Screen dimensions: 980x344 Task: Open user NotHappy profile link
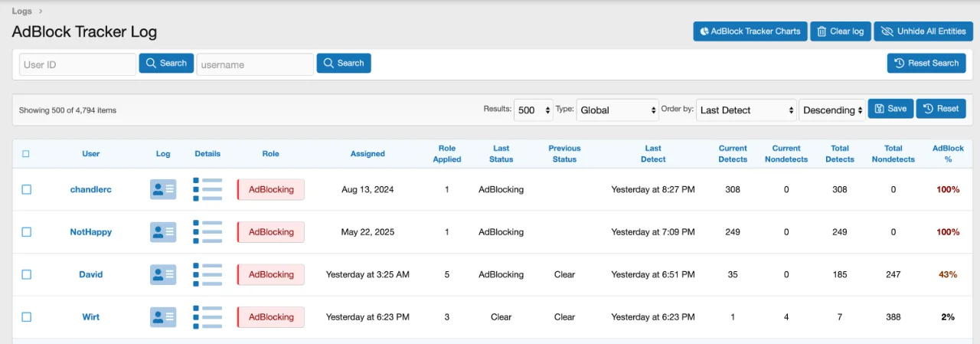pyautogui.click(x=91, y=232)
